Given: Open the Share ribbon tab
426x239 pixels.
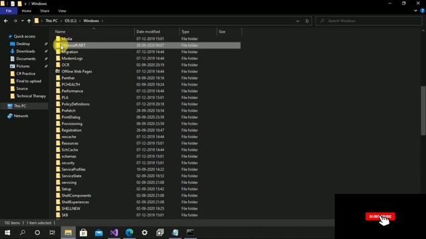Looking at the screenshot, I should tap(45, 11).
